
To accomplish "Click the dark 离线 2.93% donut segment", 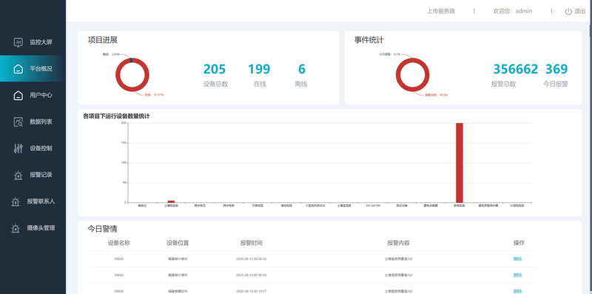I will coord(131,60).
